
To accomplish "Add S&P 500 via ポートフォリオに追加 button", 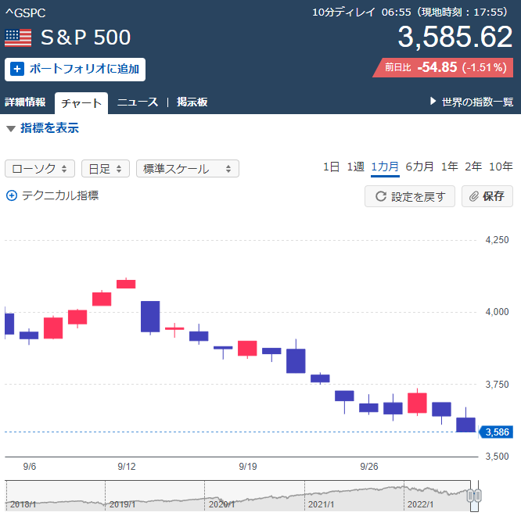I will pyautogui.click(x=75, y=70).
